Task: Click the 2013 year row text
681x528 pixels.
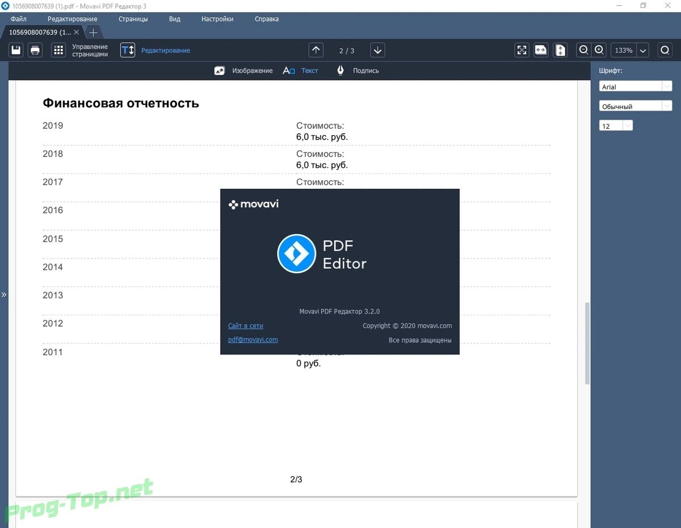Action: (53, 295)
